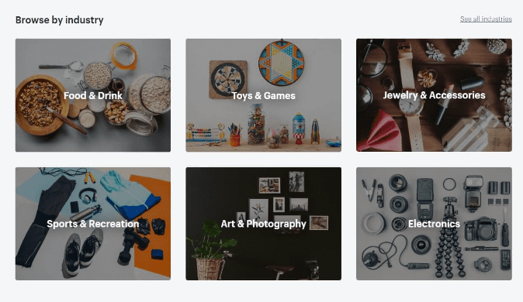Click the Food & Drink text label
This screenshot has width=523, height=302.
tap(93, 95)
